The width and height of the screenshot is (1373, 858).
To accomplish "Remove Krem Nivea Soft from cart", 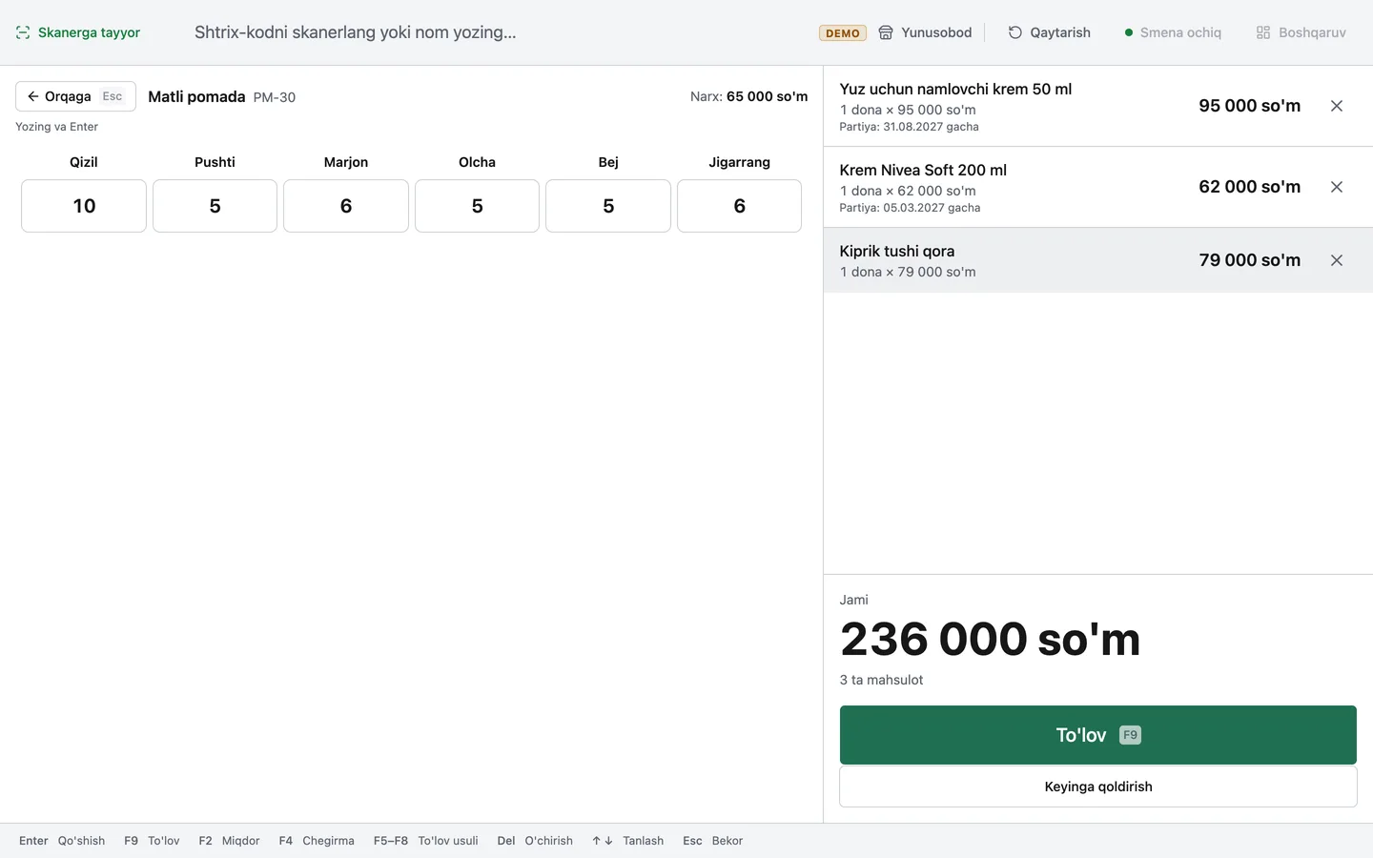I will click(x=1337, y=187).
